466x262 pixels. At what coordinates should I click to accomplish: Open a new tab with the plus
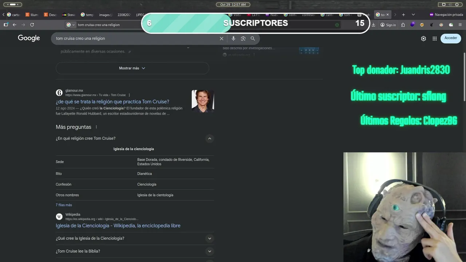pyautogui.click(x=403, y=15)
